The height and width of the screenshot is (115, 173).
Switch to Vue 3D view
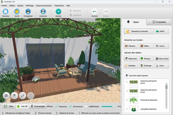coord(22,106)
